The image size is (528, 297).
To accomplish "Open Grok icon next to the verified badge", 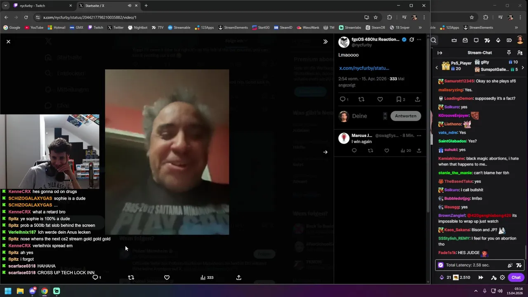I will (x=412, y=40).
